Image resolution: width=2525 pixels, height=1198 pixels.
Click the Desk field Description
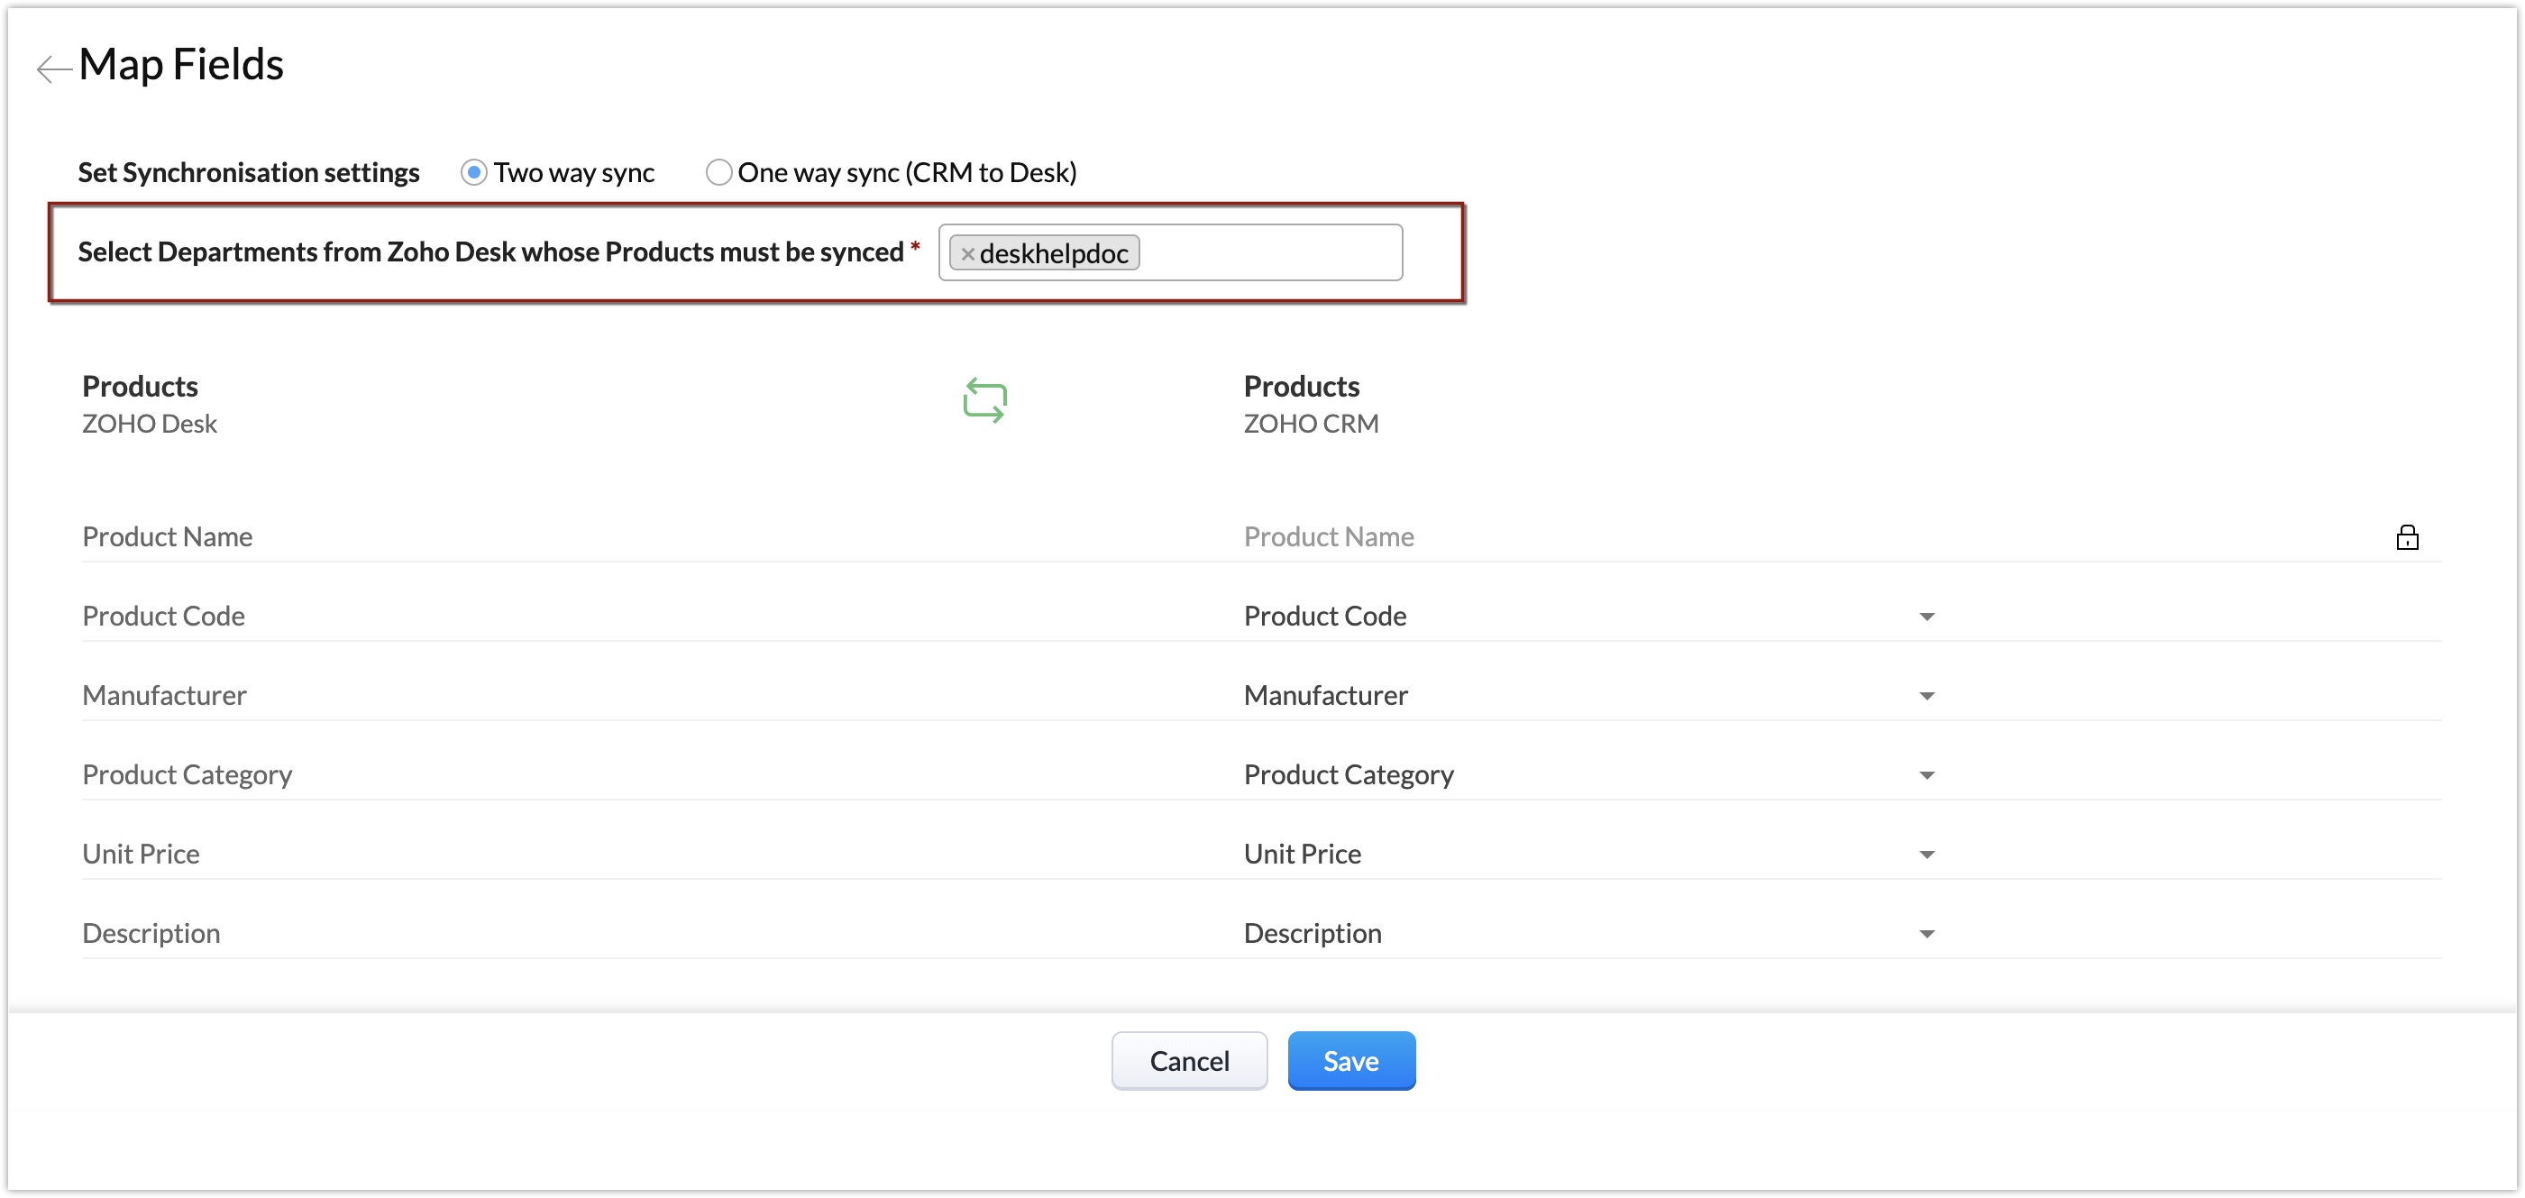click(x=151, y=934)
